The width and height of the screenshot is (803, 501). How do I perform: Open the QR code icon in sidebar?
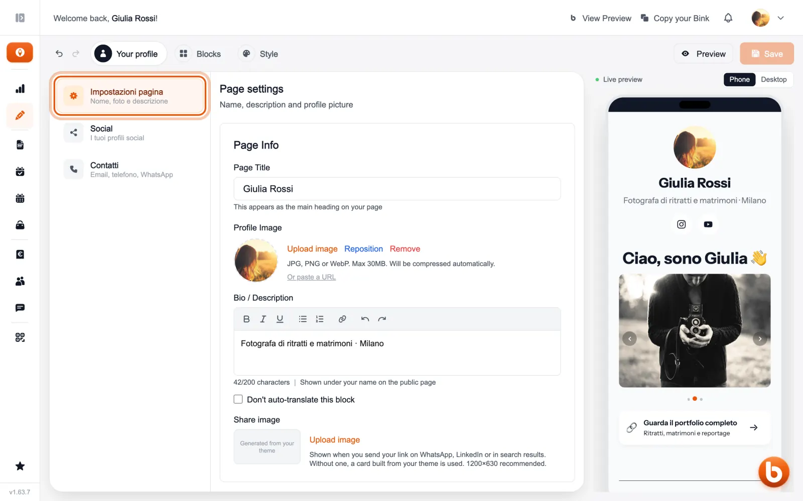[20, 337]
